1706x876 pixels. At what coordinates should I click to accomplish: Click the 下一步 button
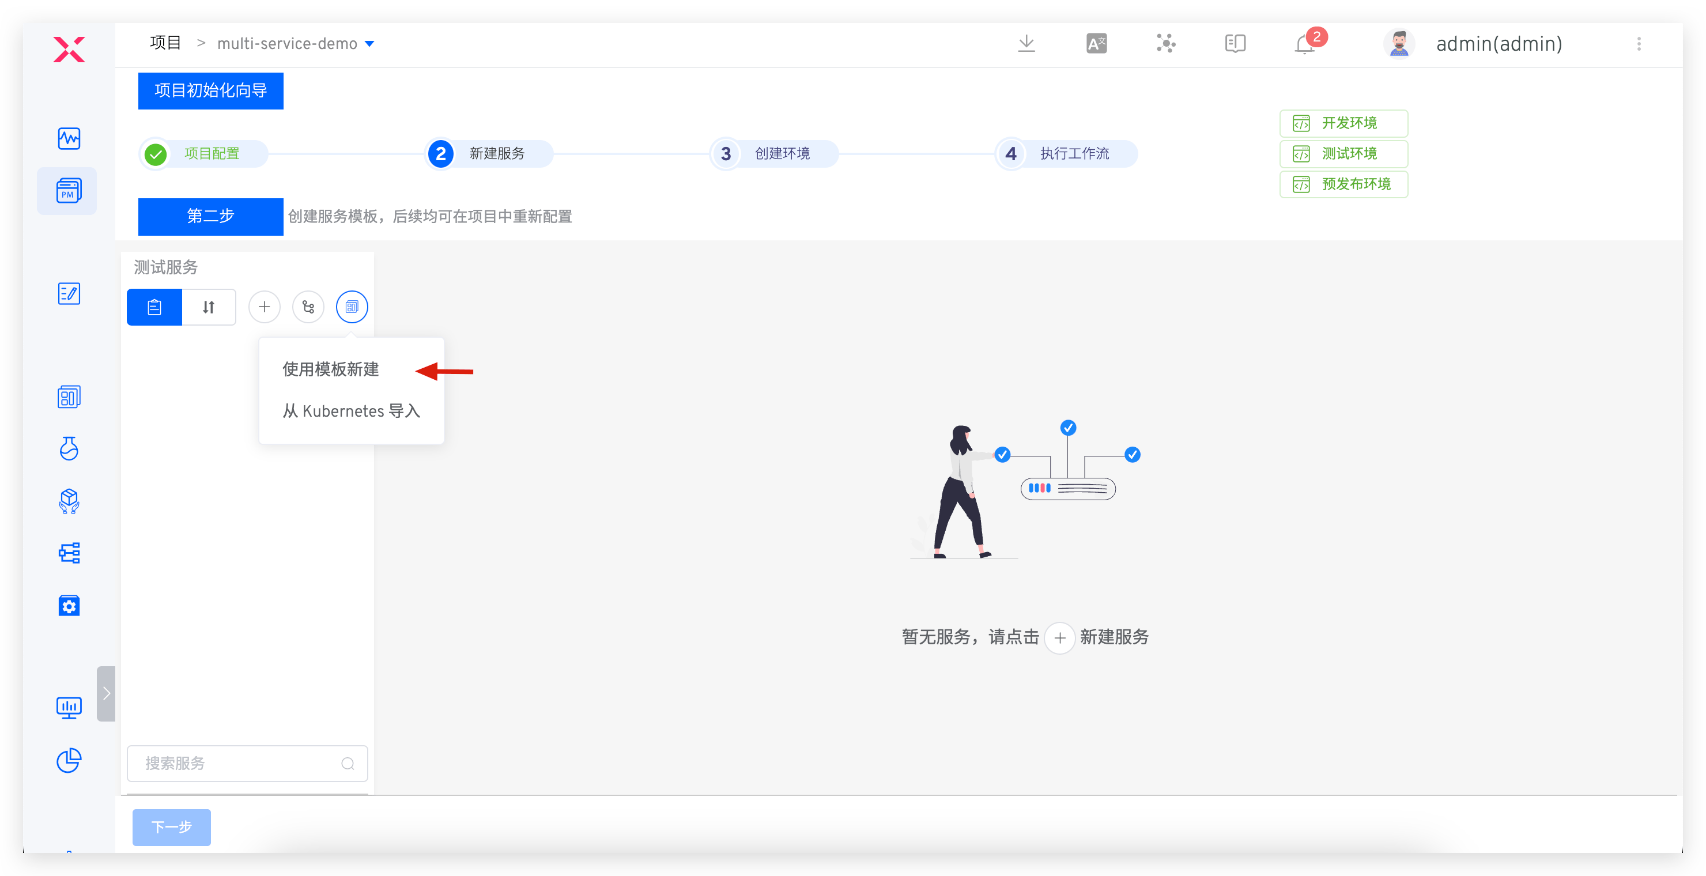tap(172, 826)
